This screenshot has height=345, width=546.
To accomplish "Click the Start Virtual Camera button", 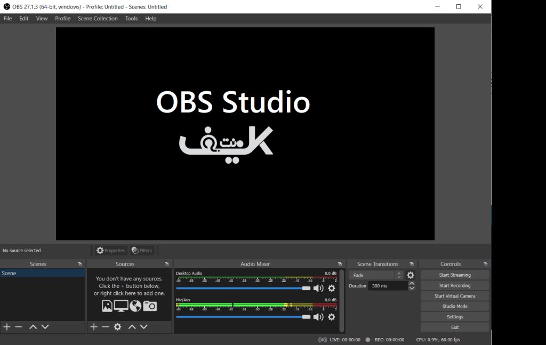I will [x=454, y=295].
